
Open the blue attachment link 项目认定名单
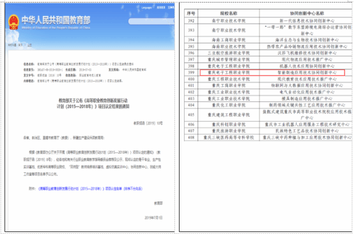pyautogui.click(x=90, y=189)
